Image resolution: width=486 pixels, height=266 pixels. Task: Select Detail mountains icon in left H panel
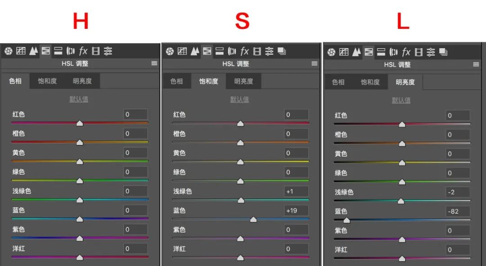click(x=33, y=51)
